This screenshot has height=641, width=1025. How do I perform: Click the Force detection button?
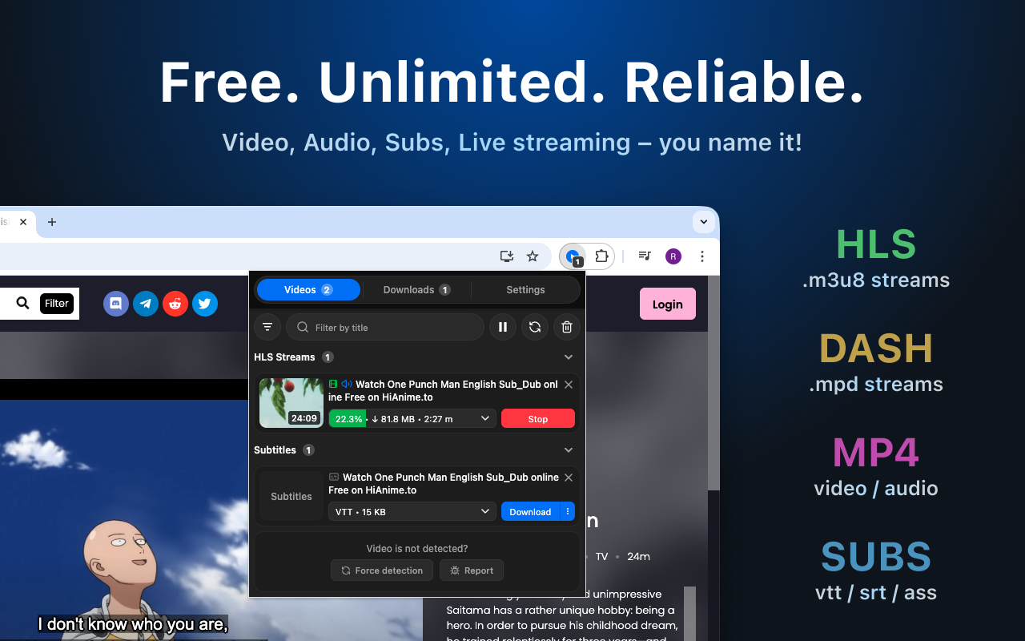point(382,570)
